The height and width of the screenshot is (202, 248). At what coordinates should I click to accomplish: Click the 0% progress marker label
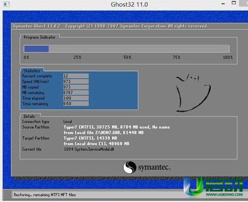click(x=26, y=57)
